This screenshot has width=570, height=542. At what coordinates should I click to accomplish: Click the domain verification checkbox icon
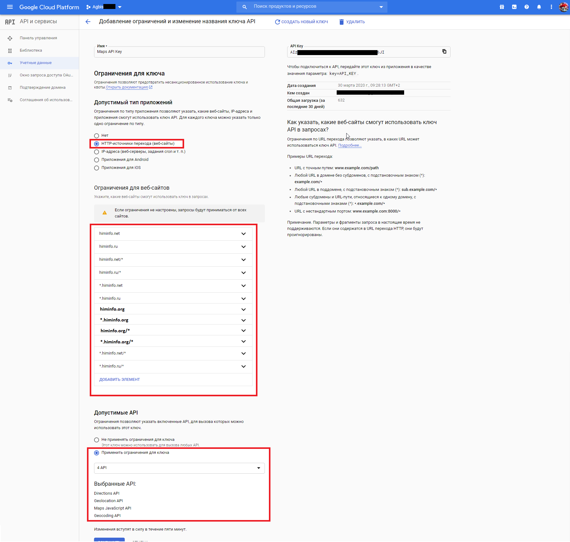(10, 88)
